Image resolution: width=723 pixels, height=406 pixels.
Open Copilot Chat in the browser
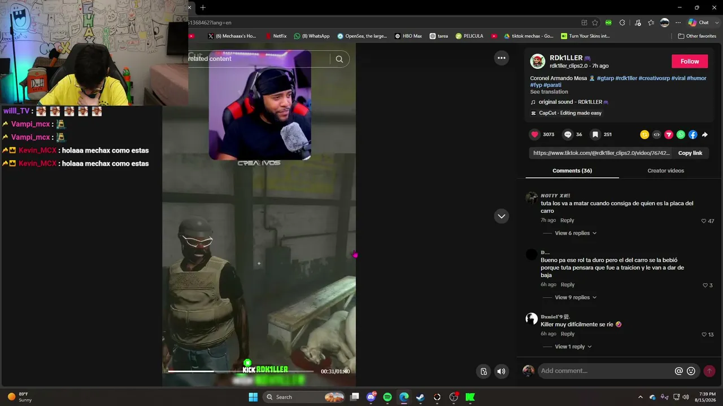699,23
